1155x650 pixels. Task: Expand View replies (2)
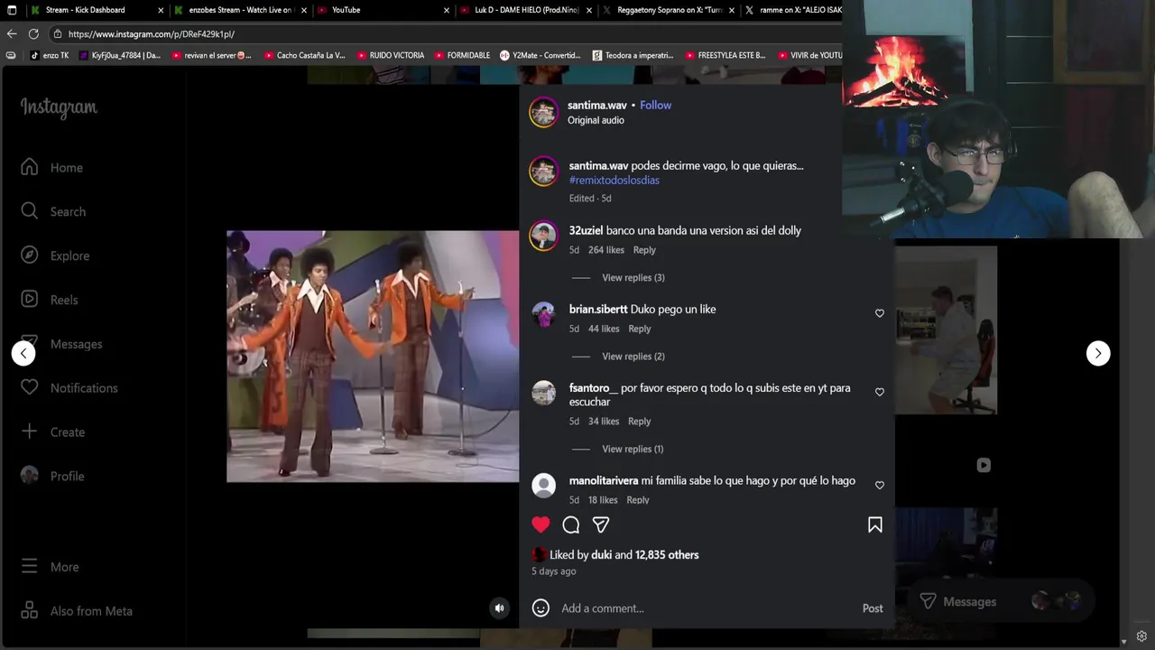633,357
